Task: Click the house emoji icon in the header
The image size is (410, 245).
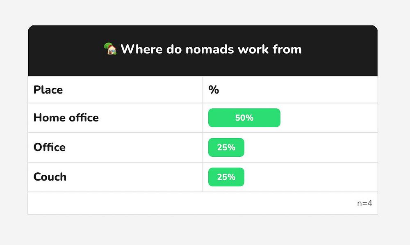Action: click(x=110, y=49)
